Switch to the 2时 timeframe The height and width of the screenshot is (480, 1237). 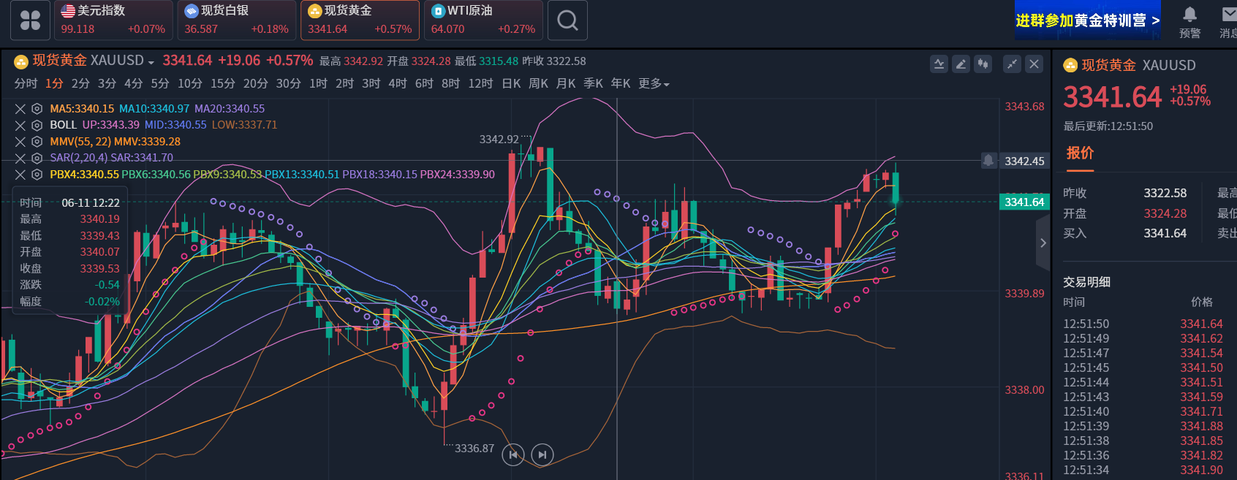[x=344, y=84]
